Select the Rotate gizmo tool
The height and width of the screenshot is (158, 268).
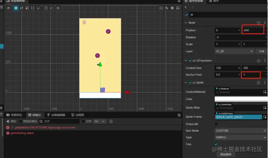point(21,8)
